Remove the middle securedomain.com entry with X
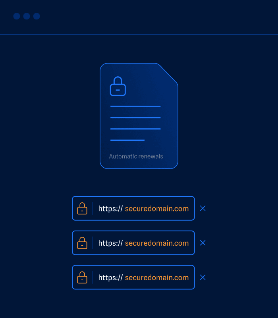This screenshot has width=278, height=318. [x=203, y=243]
